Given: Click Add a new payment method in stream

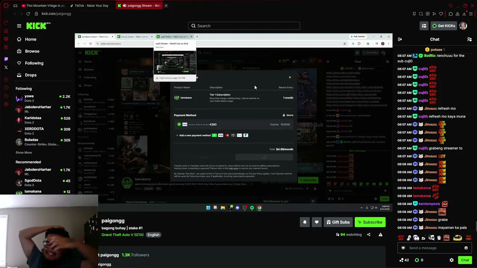Looking at the screenshot, I should pyautogui.click(x=193, y=135).
